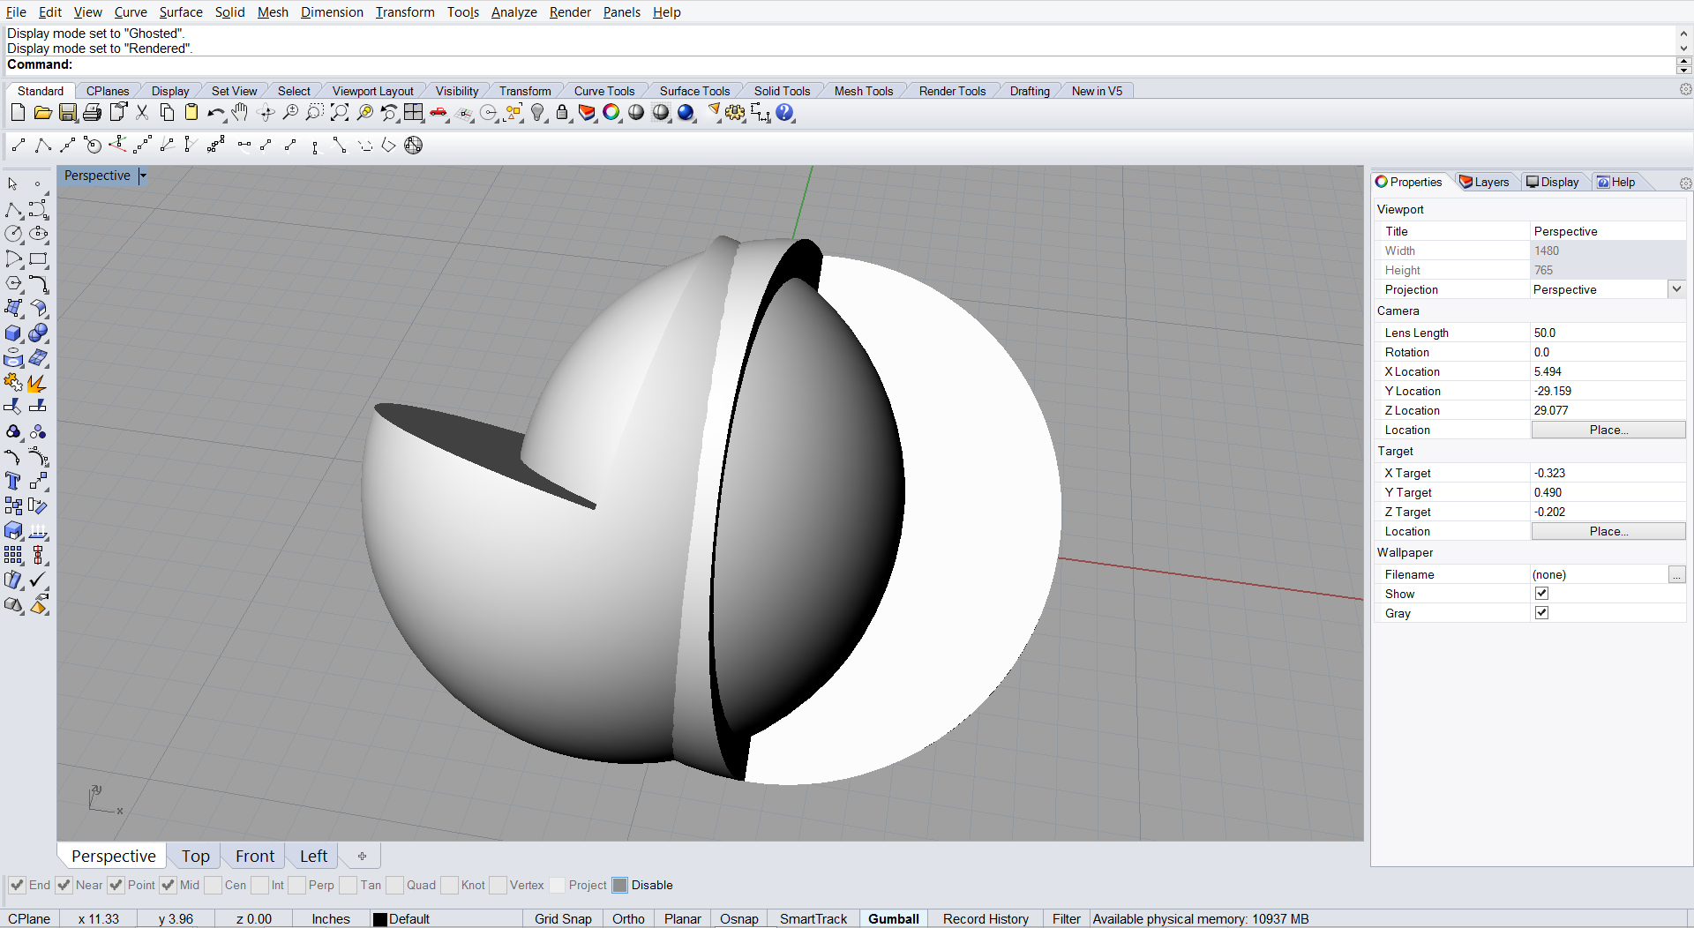Image resolution: width=1694 pixels, height=928 pixels.
Task: Select the Rectangle tool
Action: (x=38, y=259)
